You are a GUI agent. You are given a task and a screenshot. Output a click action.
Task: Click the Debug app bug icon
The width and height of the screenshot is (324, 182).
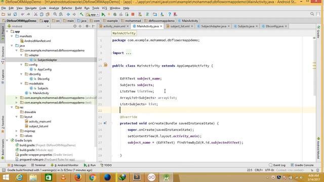(x=115, y=14)
